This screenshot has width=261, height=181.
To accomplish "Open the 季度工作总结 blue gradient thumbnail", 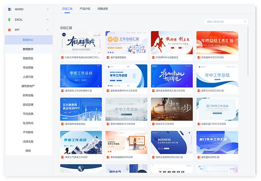I will [81, 76].
